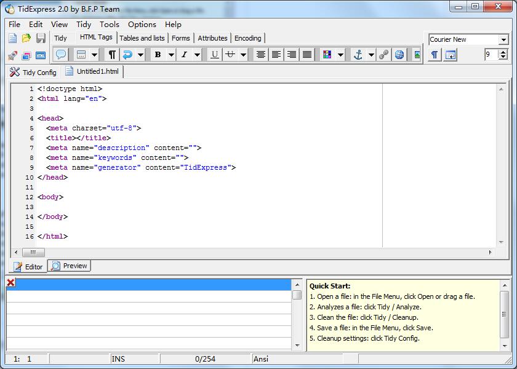Click the editor scroll right arrow

491,252
